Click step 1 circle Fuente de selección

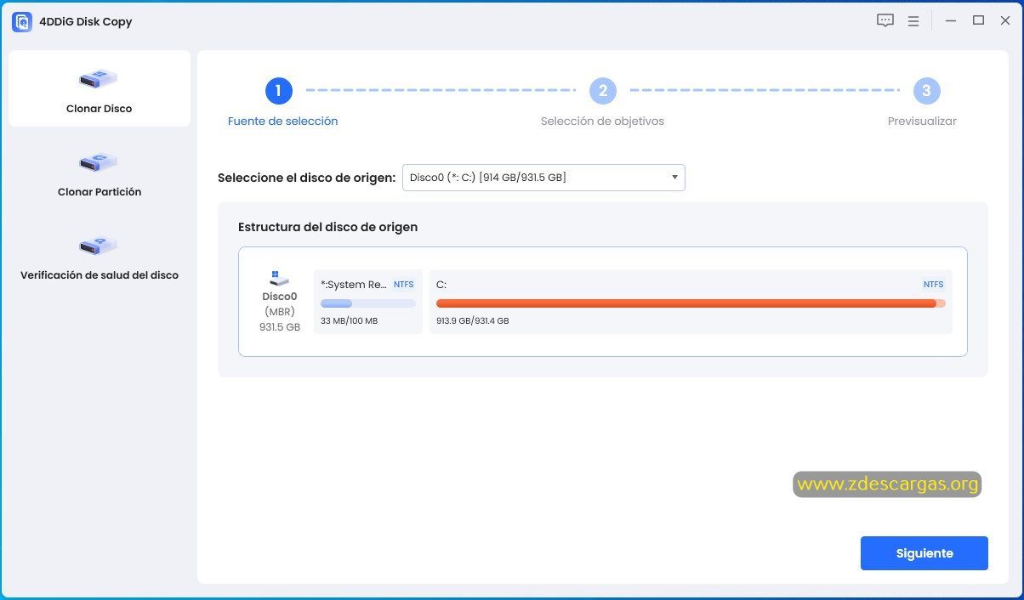279,91
